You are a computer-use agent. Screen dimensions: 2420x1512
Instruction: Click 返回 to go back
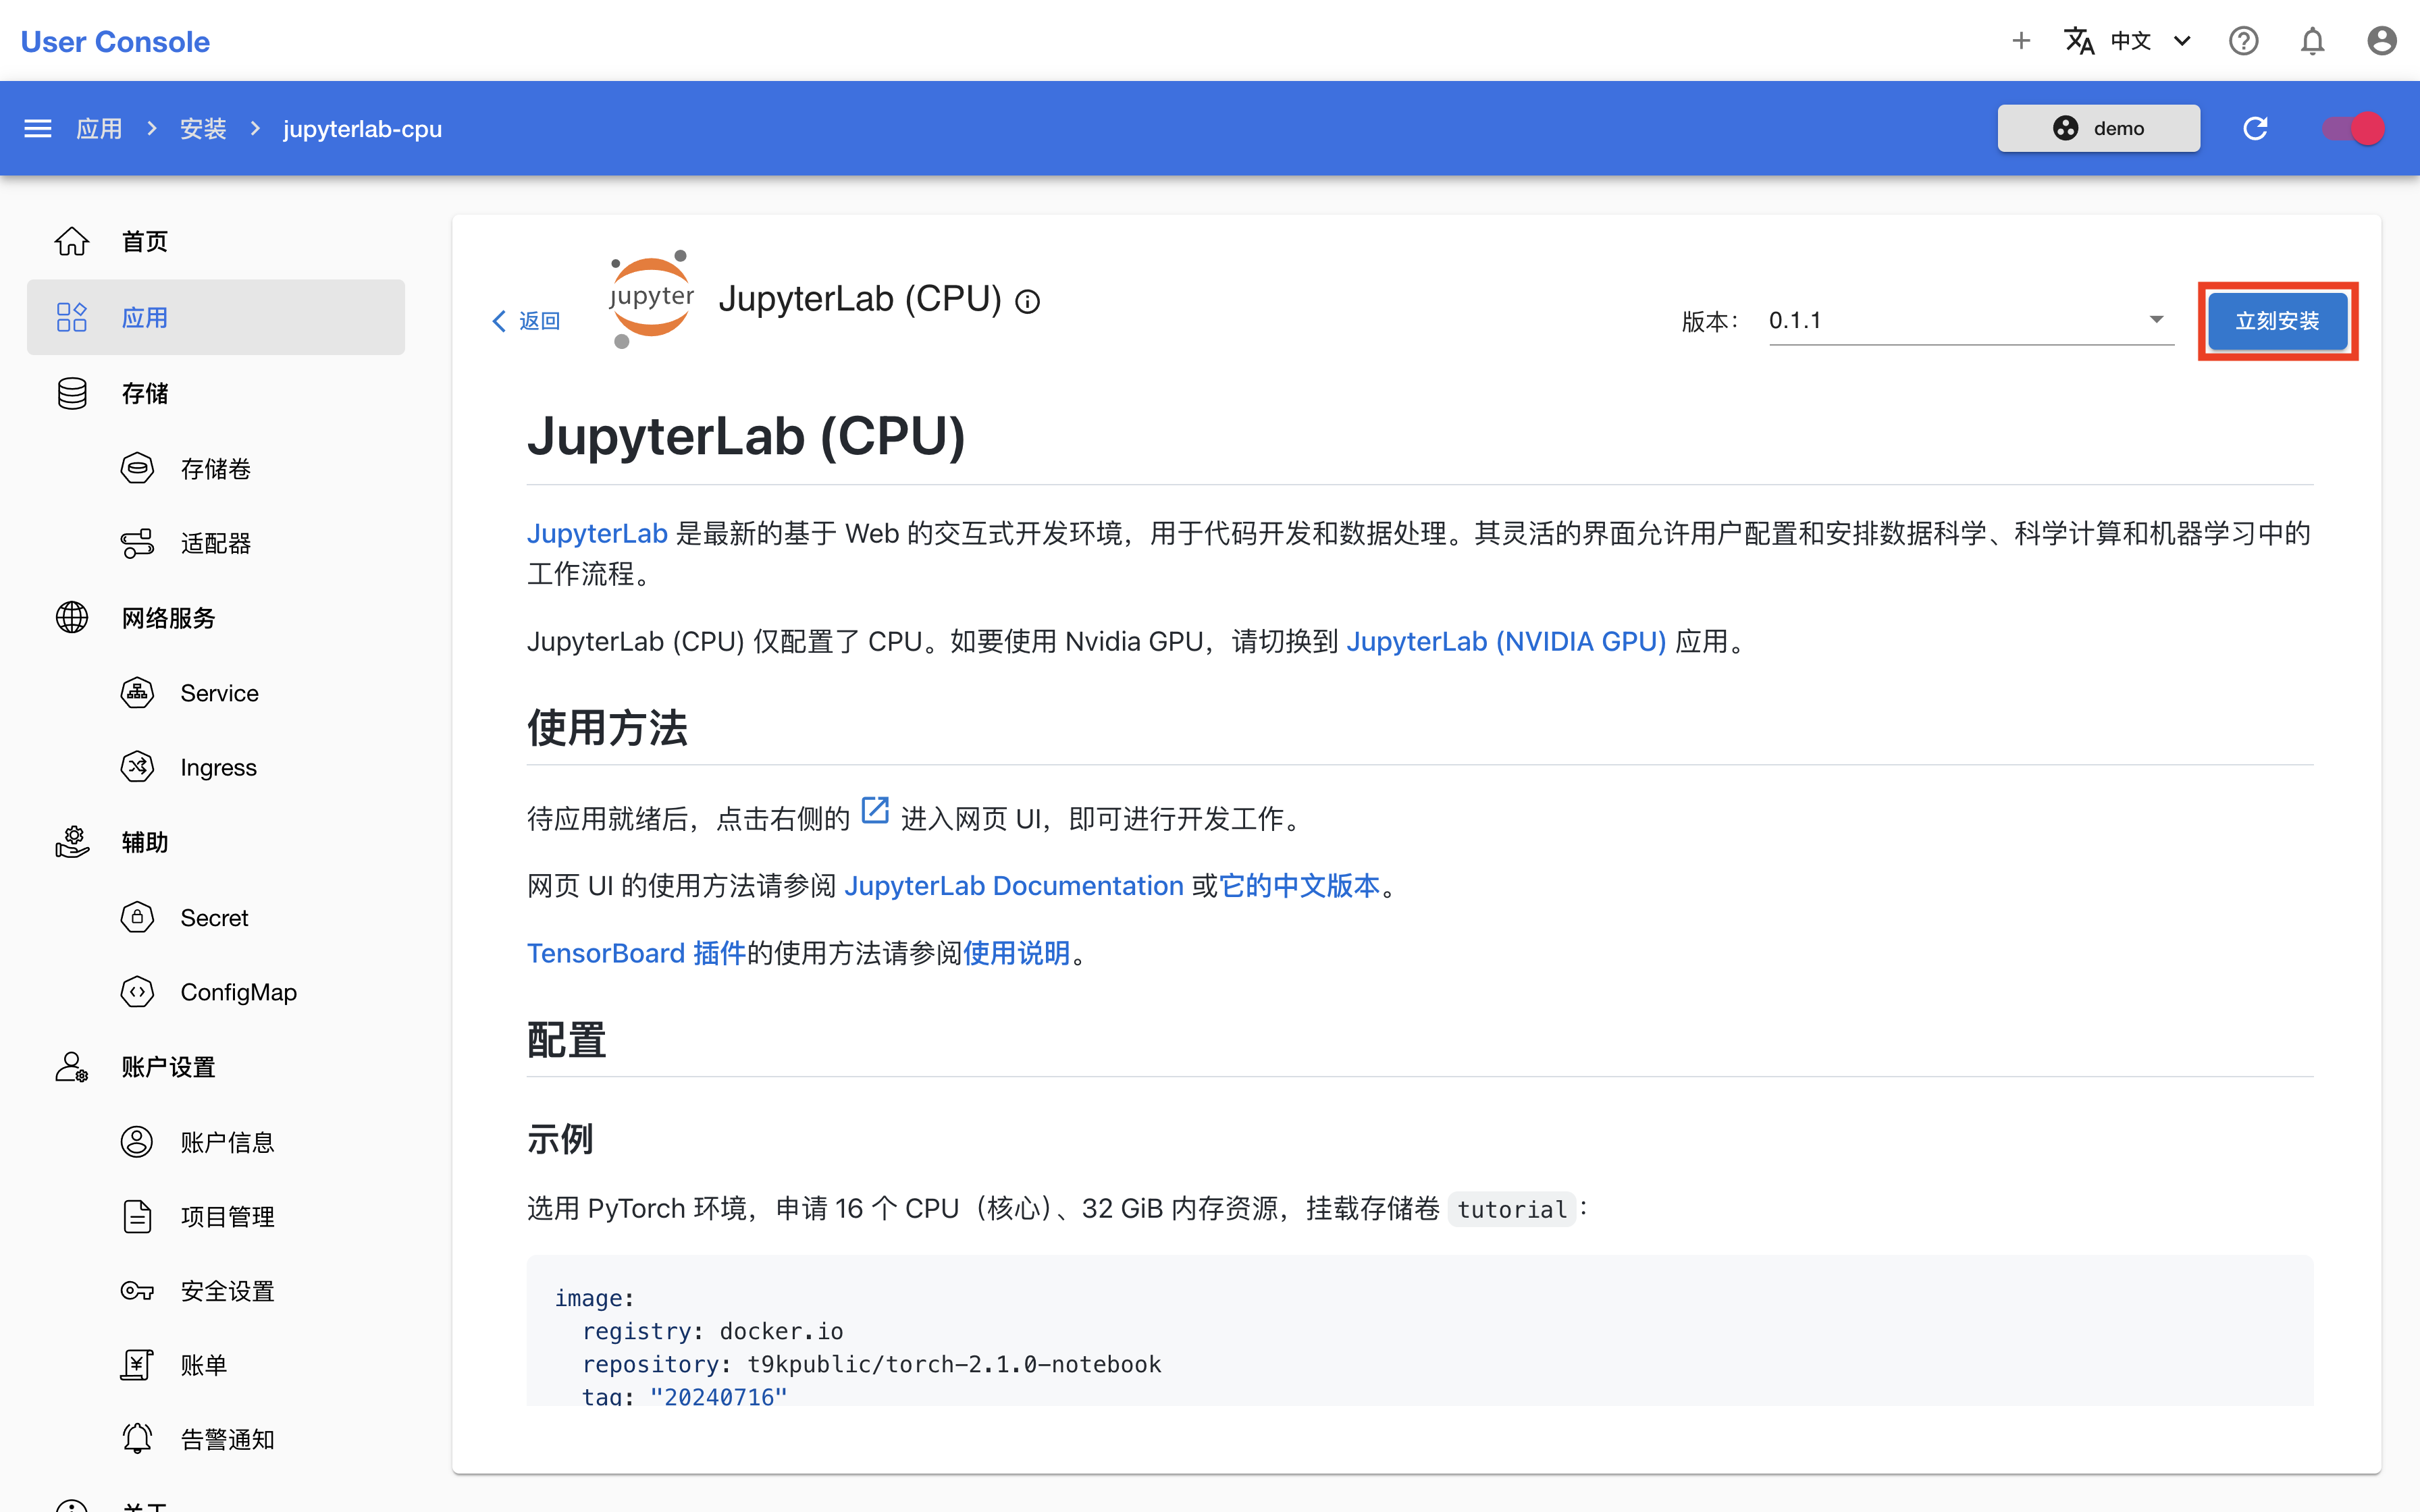coord(526,321)
